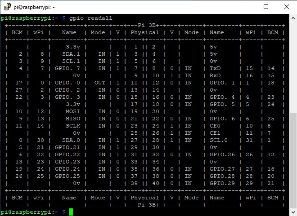Click the window title 'pi@raspberrypi: ~'
297x216 pixels.
[x=35, y=7]
